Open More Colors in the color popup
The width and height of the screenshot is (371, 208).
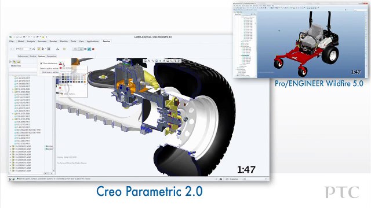67,94
